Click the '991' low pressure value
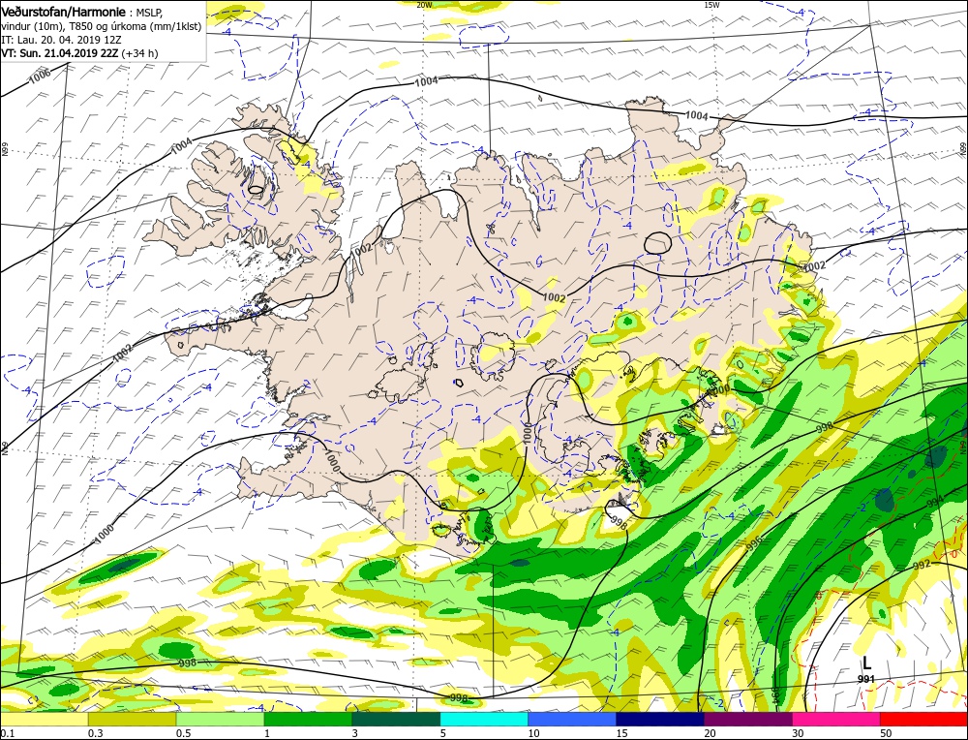Screen dimensions: 968x740 [866, 679]
